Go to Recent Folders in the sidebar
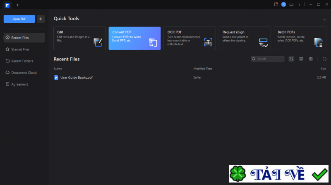This screenshot has height=185, width=331. [24, 61]
